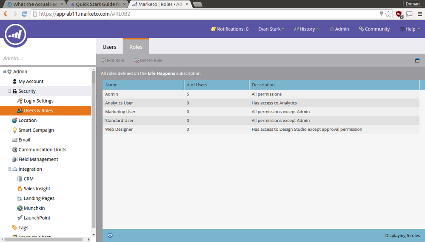Viewport: 425px width, 242px height.
Task: Collapse the Admin tree node
Action: point(4,71)
